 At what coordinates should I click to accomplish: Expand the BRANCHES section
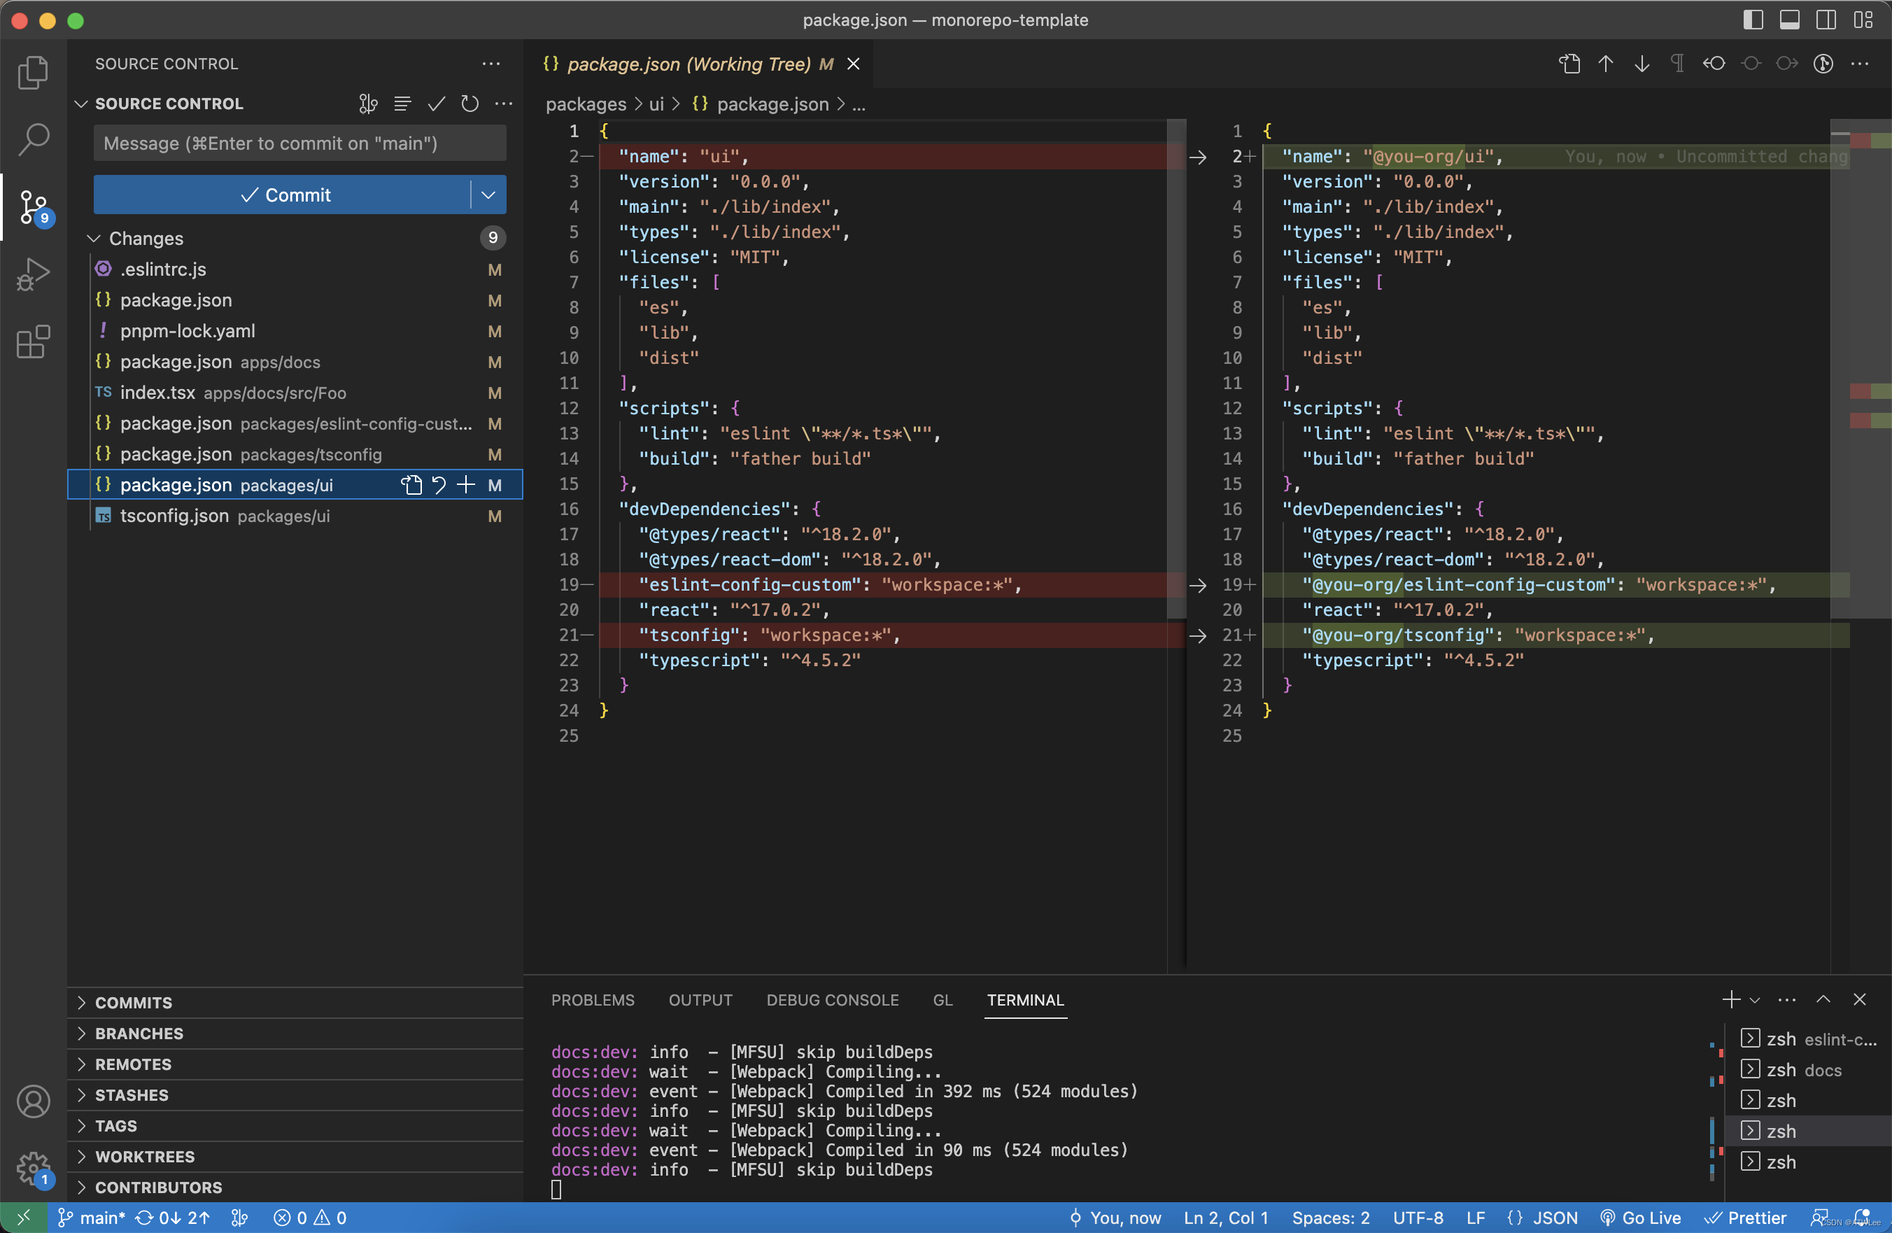(139, 1033)
